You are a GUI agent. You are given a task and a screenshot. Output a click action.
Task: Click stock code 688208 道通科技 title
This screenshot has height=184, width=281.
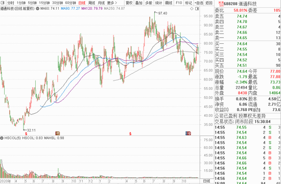(240, 4)
